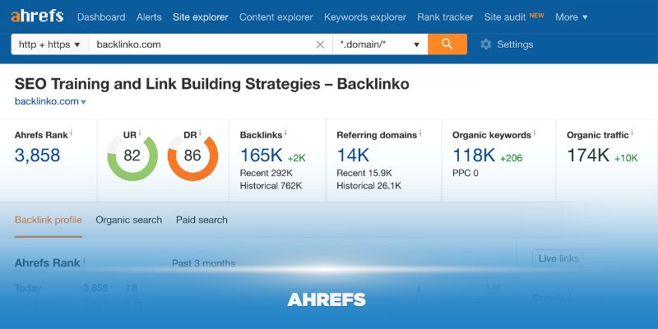The image size is (658, 329).
Task: Click the info icon beside Organic traffic
Action: (x=632, y=132)
